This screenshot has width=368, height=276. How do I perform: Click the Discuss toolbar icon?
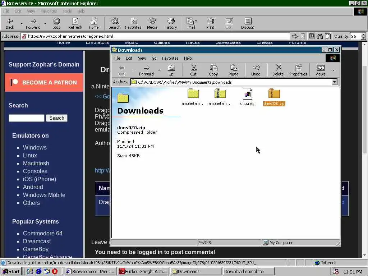coord(248,23)
